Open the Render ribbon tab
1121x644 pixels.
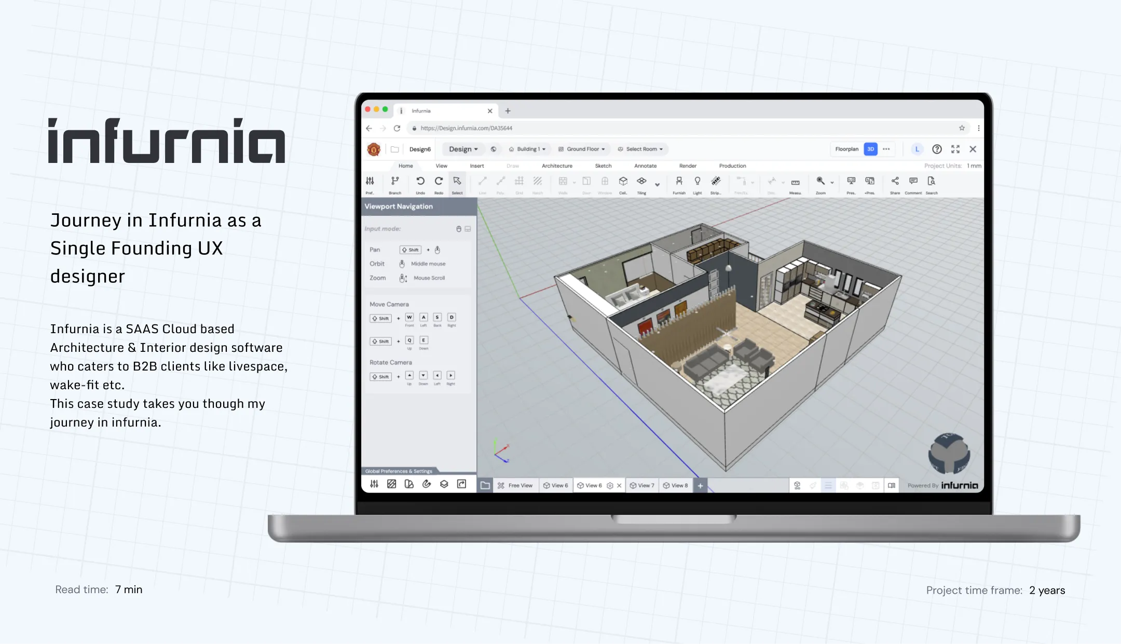(688, 166)
